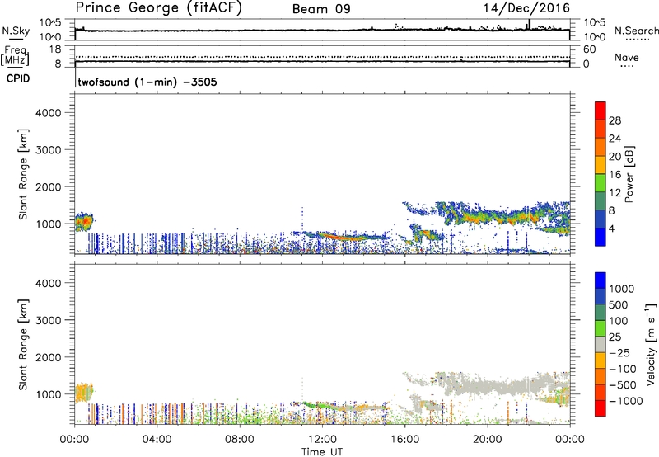Click the '60' Nave axis tick label
Screen dimensions: 659x457
pos(589,49)
